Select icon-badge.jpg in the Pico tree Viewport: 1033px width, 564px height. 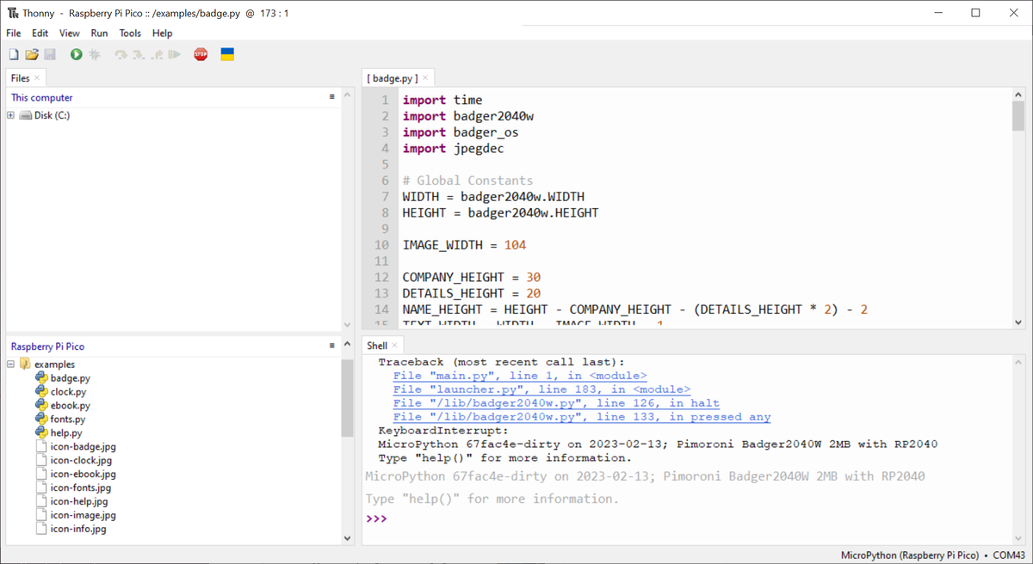[84, 446]
